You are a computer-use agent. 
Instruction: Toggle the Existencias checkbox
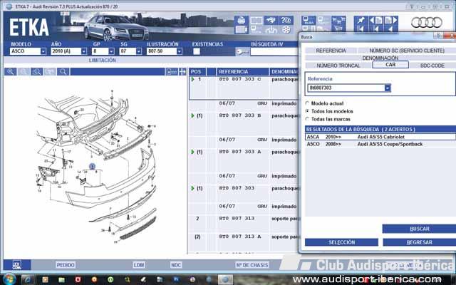[197, 51]
